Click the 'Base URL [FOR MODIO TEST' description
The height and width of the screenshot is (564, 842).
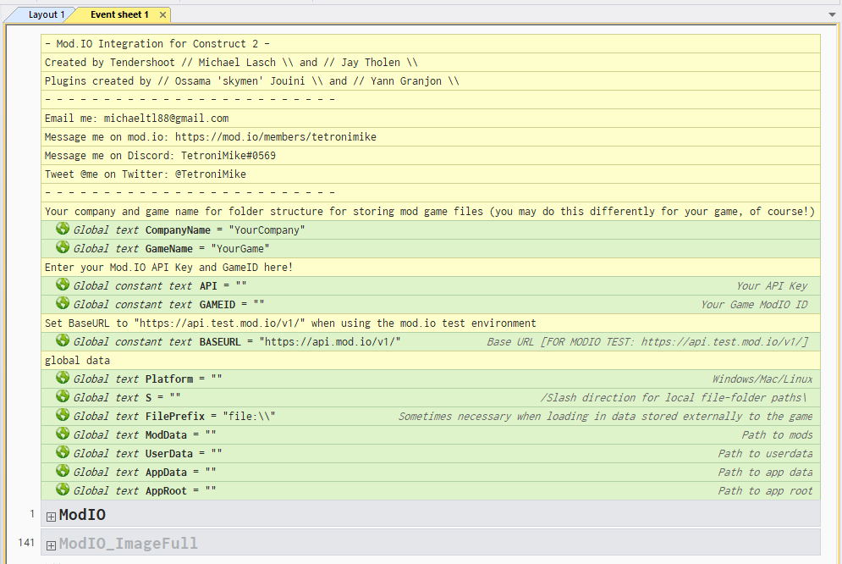click(647, 341)
